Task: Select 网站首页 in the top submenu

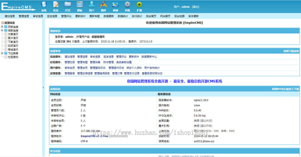Action: pyautogui.click(x=165, y=16)
